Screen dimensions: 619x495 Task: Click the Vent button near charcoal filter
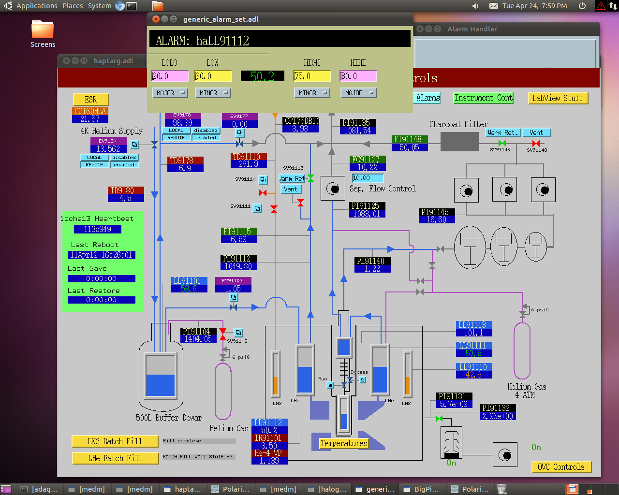tap(536, 132)
